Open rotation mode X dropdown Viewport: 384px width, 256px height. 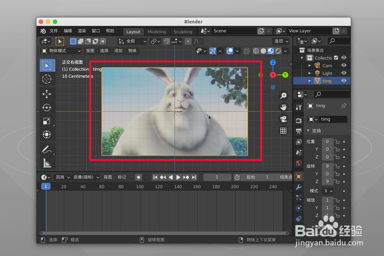pyautogui.click(x=327, y=191)
